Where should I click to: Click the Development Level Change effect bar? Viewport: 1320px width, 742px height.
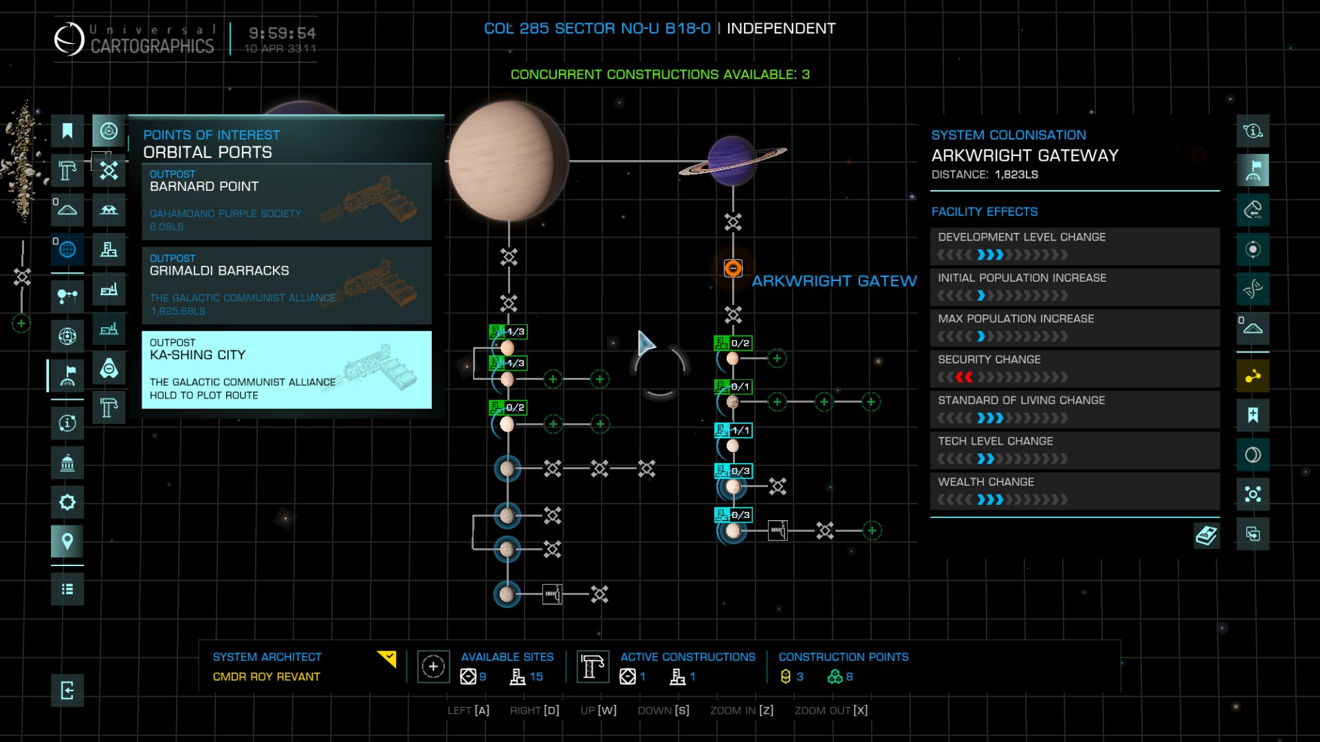(1075, 247)
